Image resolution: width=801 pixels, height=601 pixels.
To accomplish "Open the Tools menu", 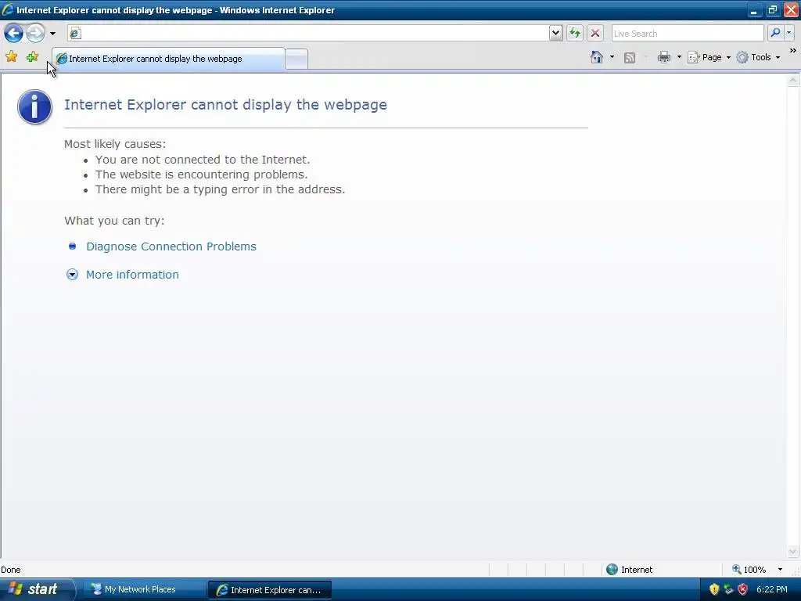I will click(759, 57).
